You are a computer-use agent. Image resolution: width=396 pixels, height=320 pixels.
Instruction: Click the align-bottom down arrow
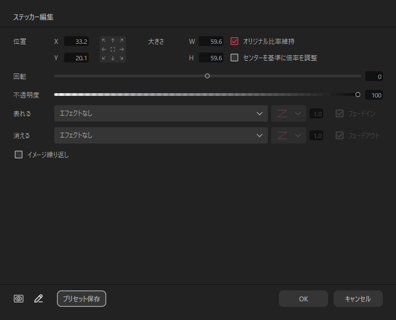point(113,58)
